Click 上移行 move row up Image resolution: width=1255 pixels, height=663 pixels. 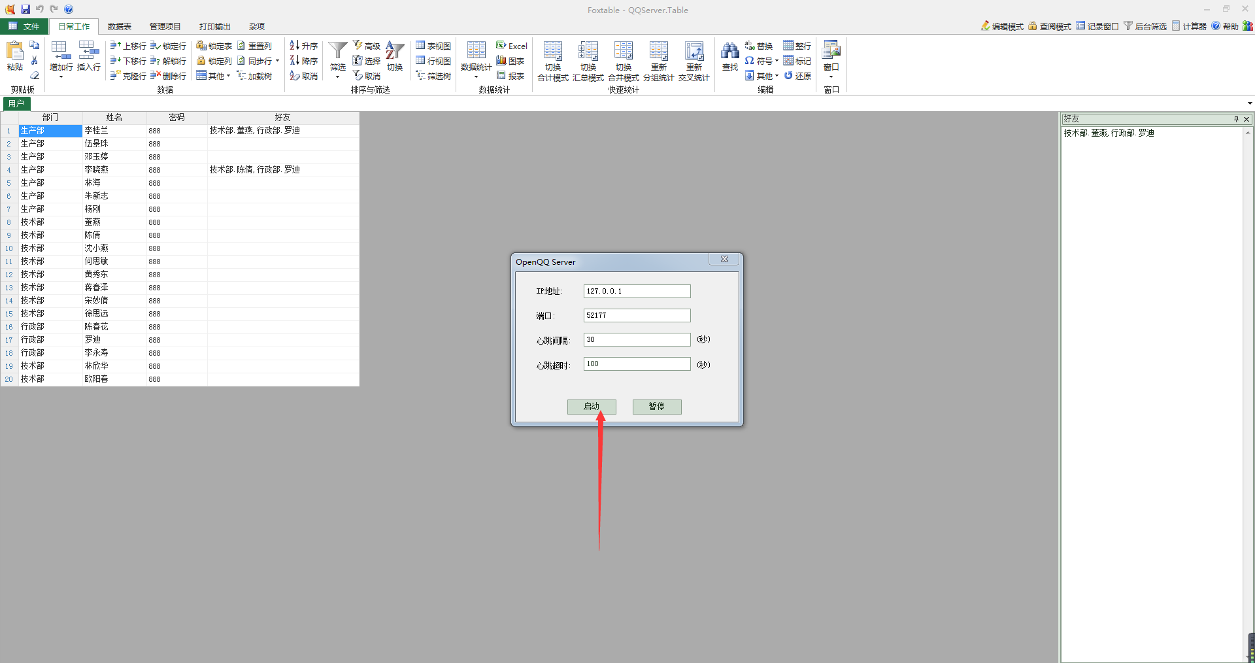point(128,46)
